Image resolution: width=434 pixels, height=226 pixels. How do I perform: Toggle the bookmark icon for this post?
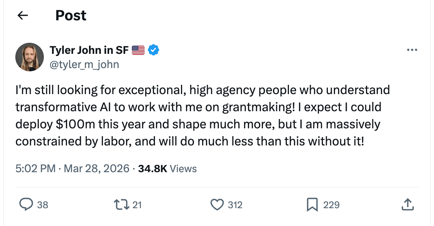coord(312,204)
